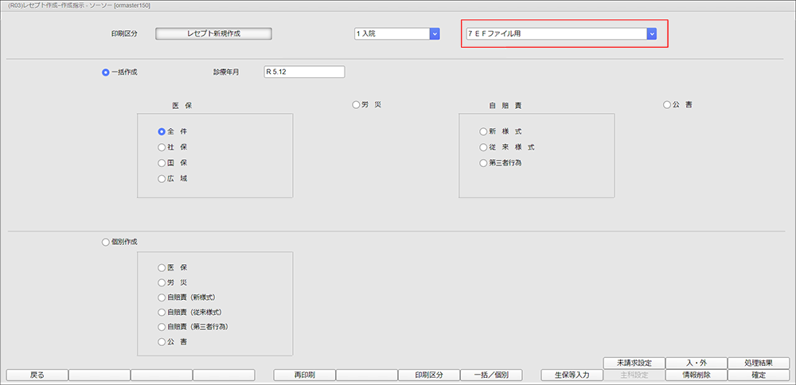Select 全件 under 医保
The image size is (796, 385).
pos(162,131)
